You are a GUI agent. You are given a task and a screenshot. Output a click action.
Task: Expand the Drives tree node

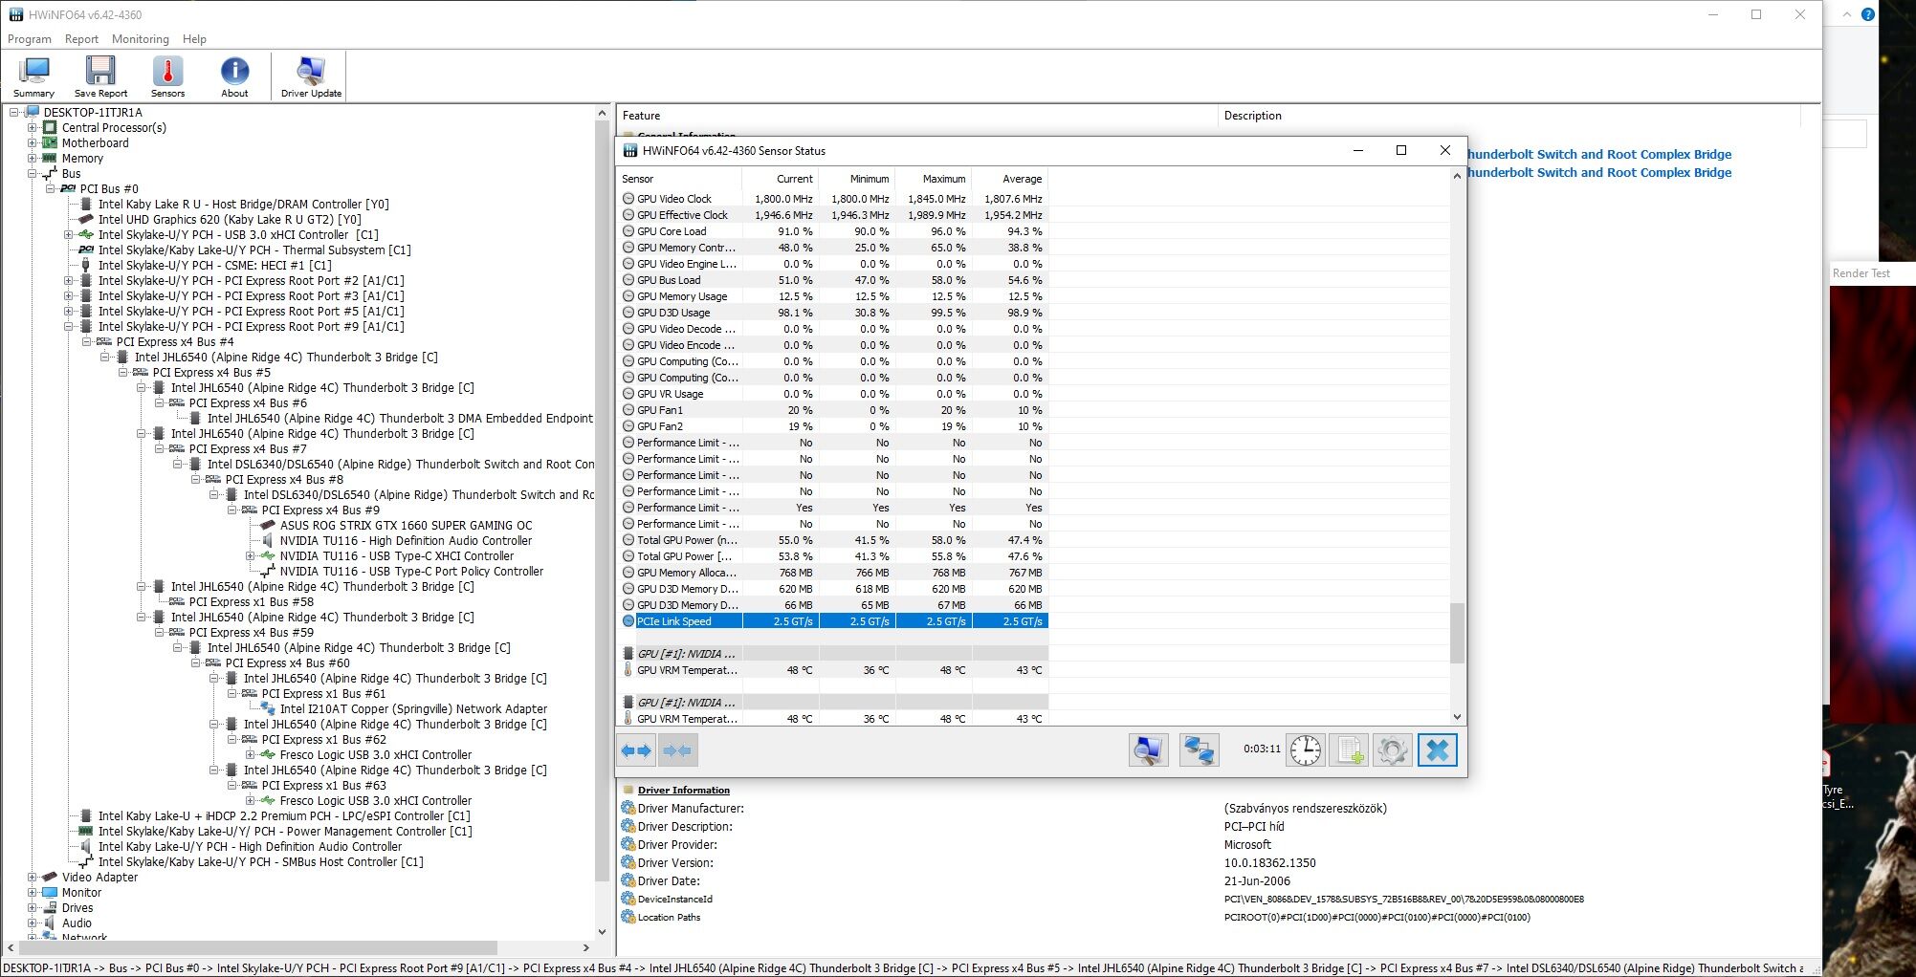click(32, 907)
